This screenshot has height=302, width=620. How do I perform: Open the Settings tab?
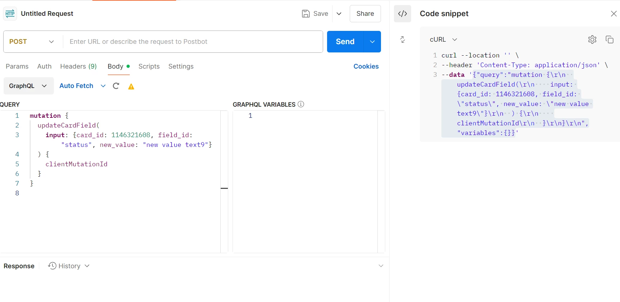tap(181, 66)
